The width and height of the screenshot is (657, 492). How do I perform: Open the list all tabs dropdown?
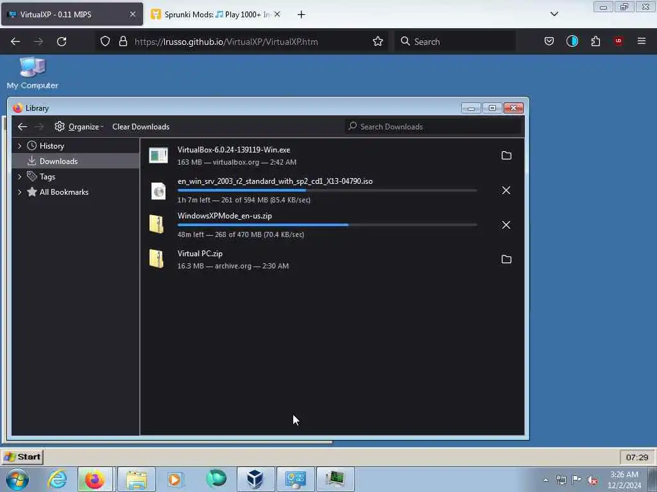point(554,14)
